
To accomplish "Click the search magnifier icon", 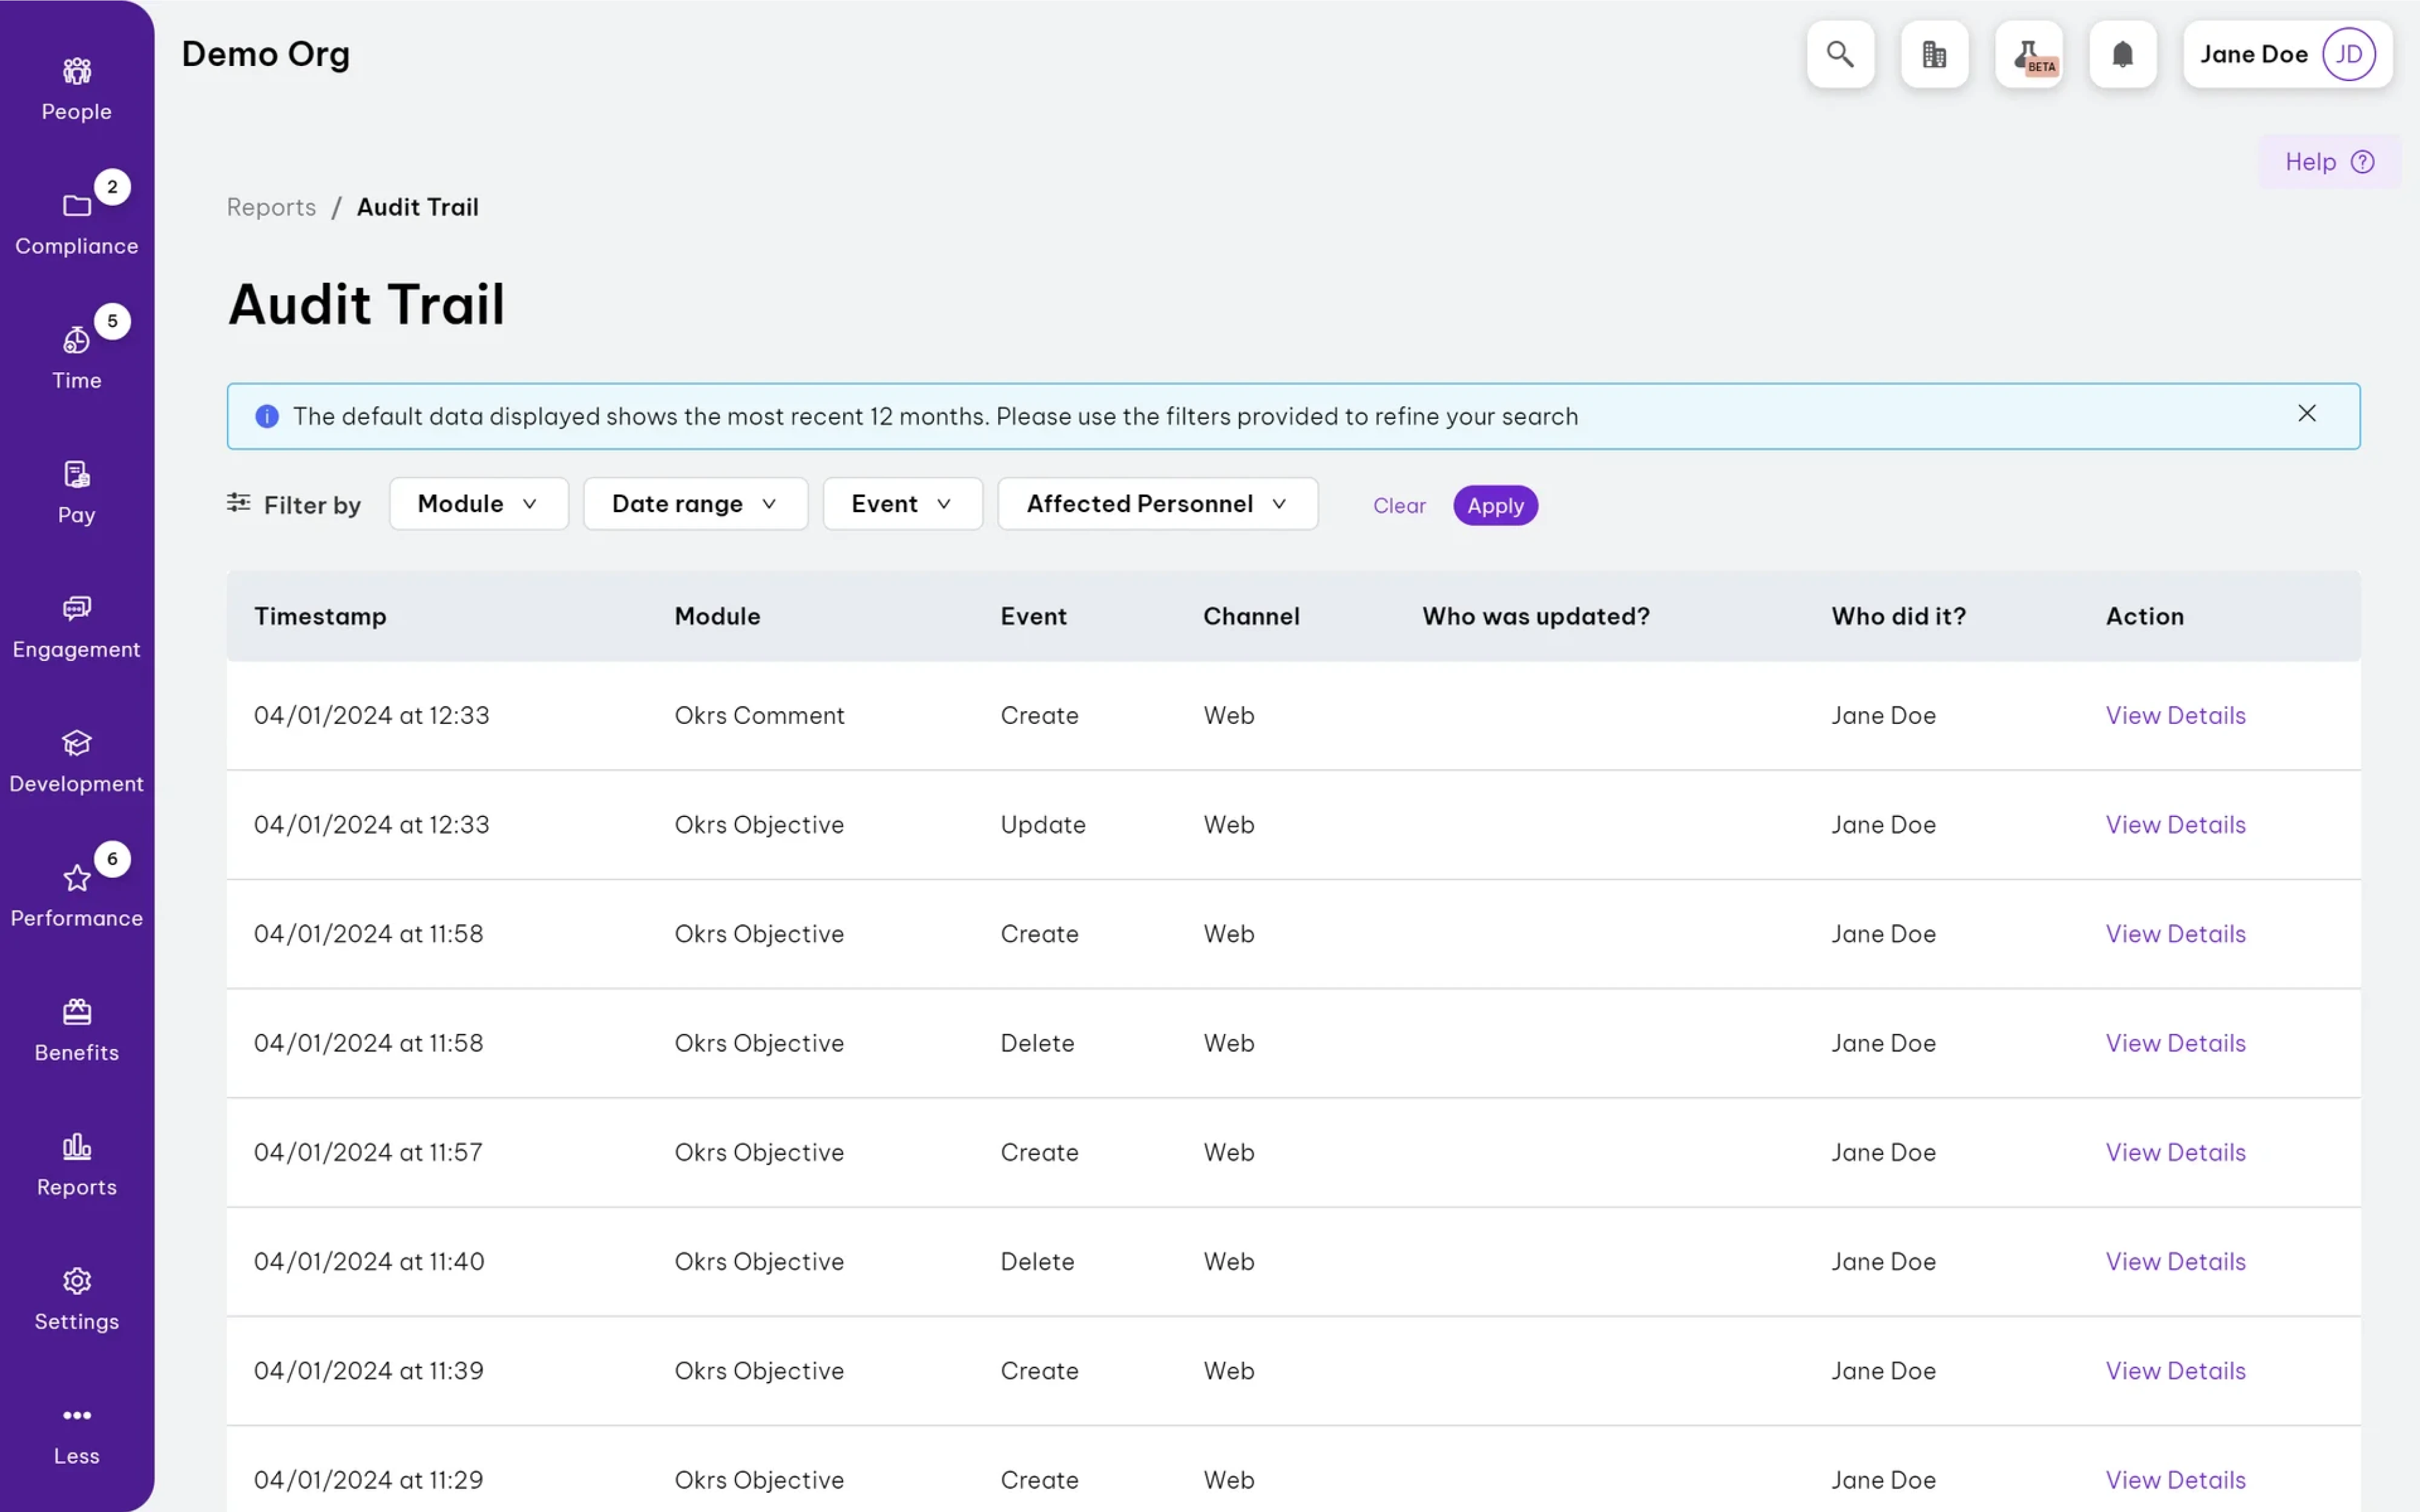I will pyautogui.click(x=1839, y=54).
